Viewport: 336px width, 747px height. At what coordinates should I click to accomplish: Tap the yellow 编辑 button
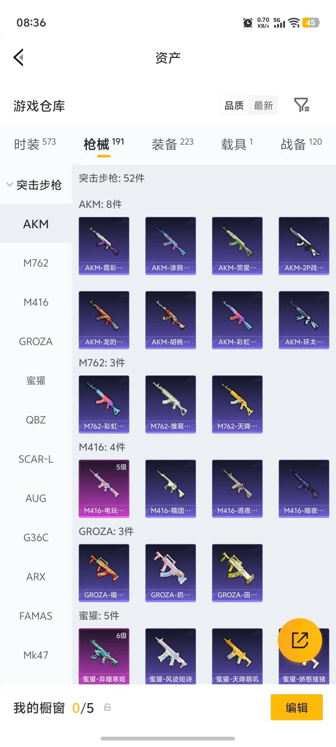click(297, 707)
